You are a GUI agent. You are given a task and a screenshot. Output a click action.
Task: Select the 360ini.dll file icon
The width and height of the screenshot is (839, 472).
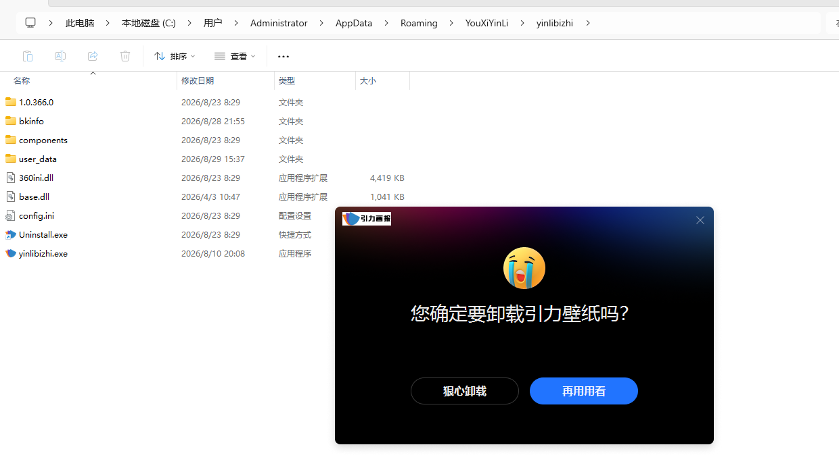[10, 178]
